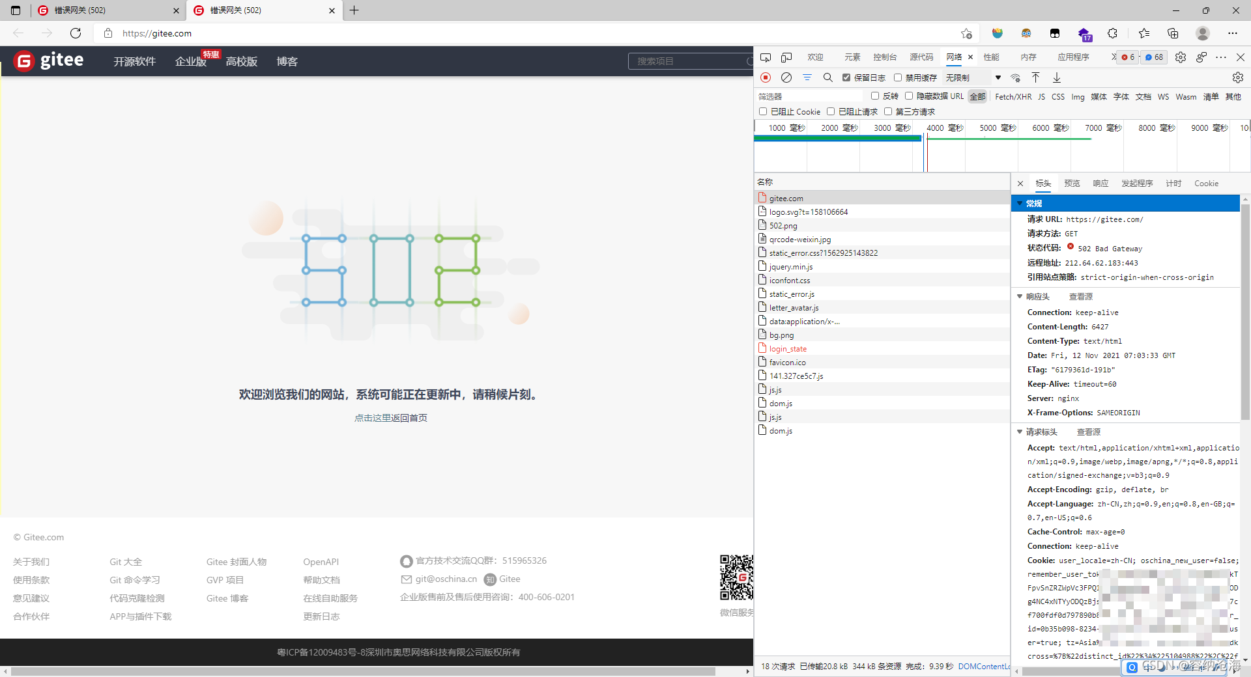
Task: Open the browser profile avatar
Action: pyautogui.click(x=1203, y=33)
